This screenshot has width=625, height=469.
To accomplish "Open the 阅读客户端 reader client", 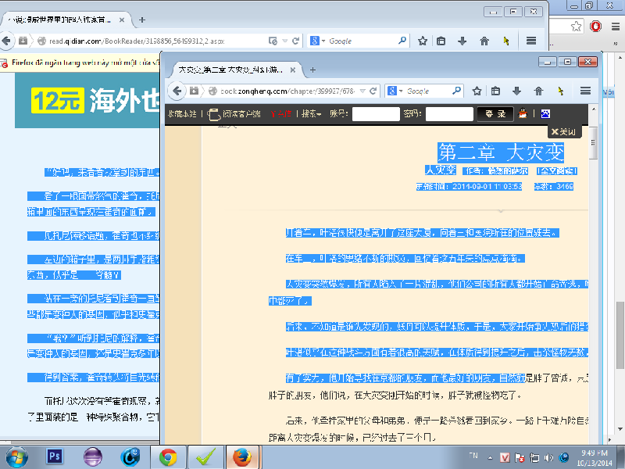I will tap(242, 113).
